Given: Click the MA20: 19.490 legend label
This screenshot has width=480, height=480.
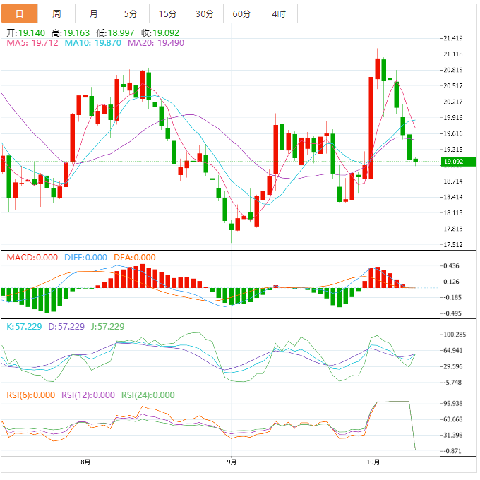Looking at the screenshot, I should tap(156, 43).
